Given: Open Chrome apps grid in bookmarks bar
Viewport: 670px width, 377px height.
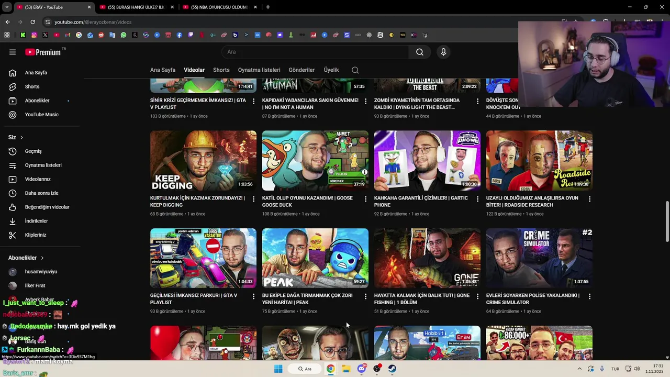Looking at the screenshot, I should click(x=7, y=35).
